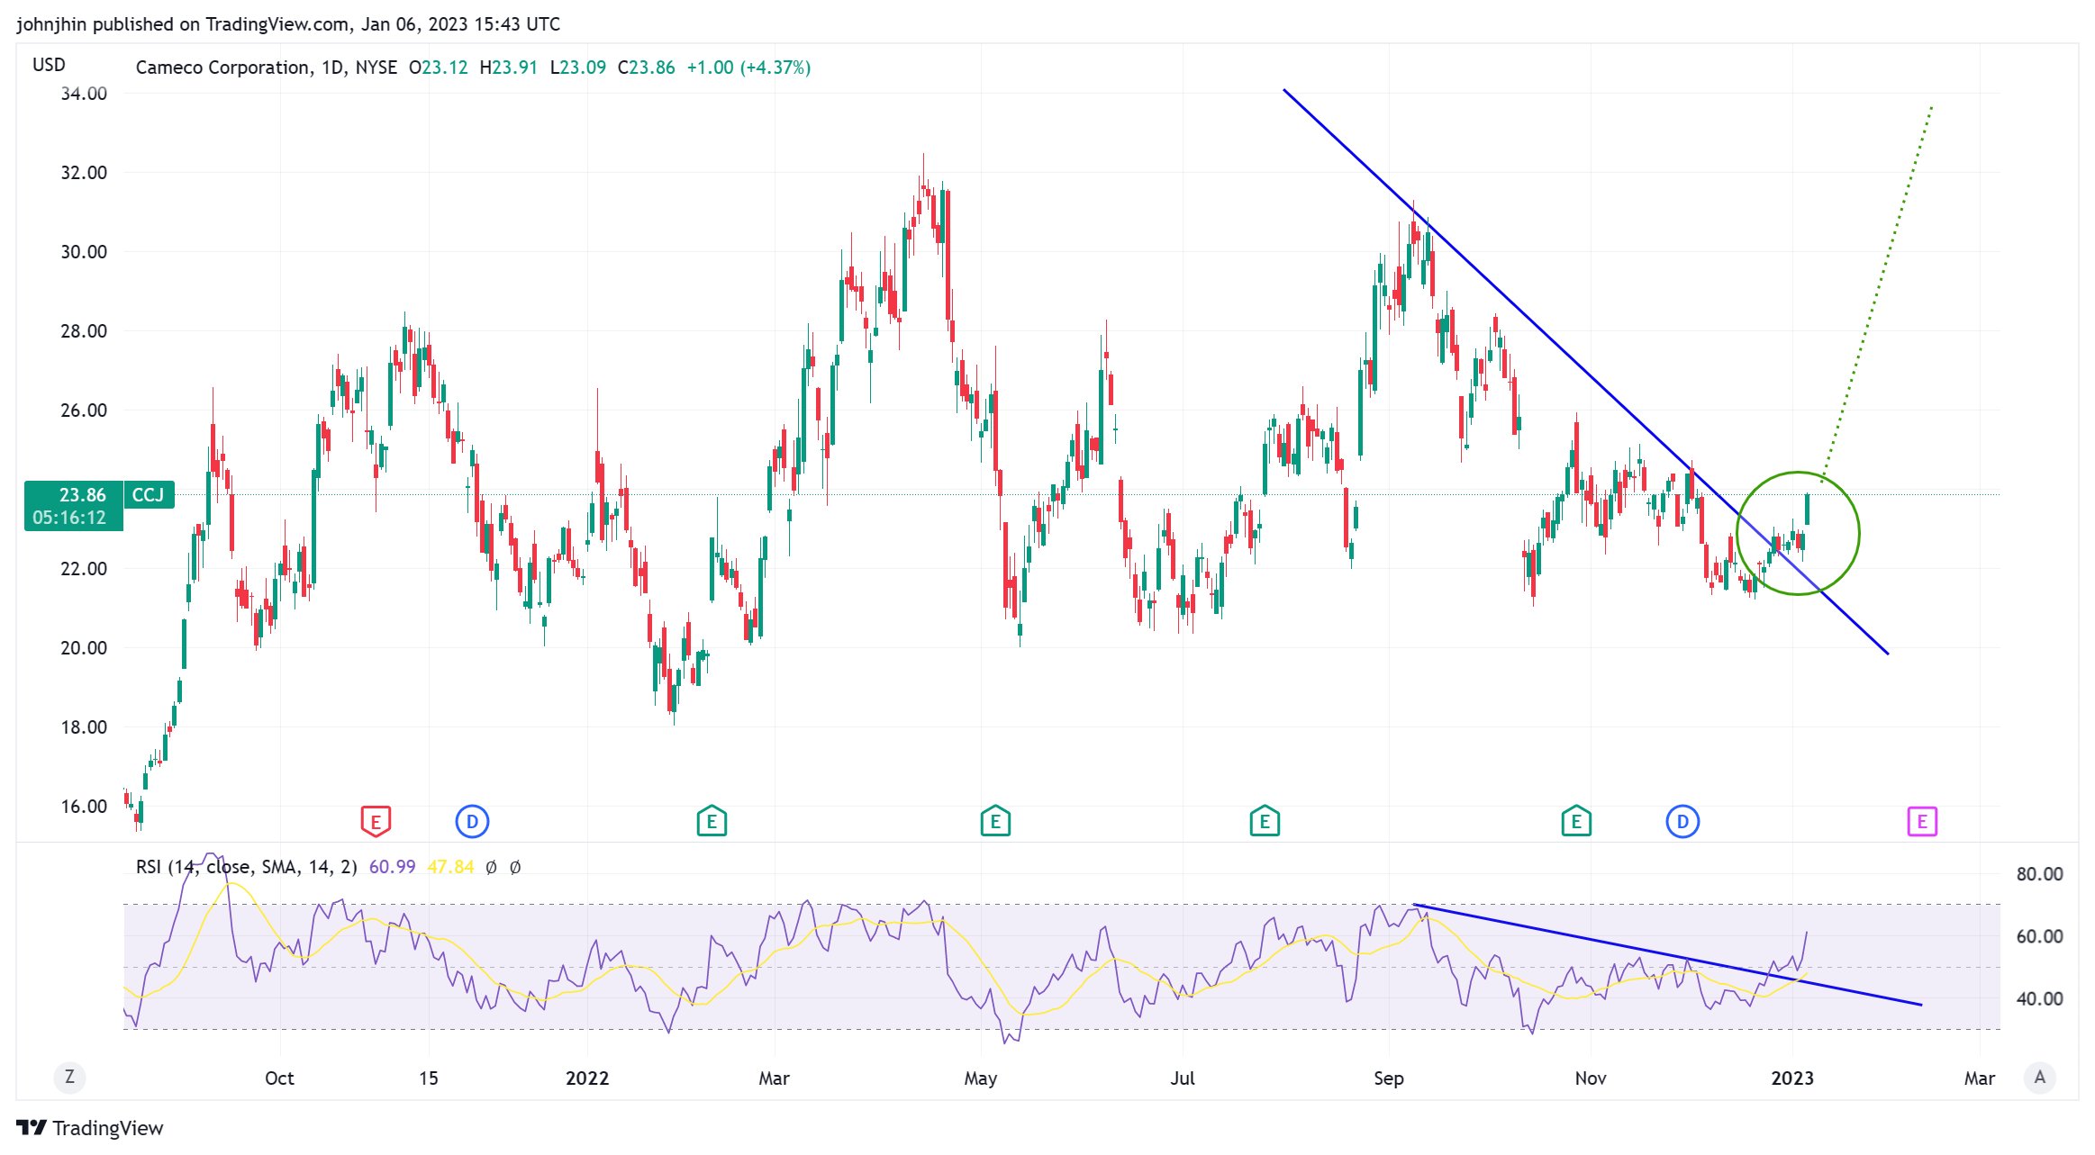
Task: Click the 2023 label on time axis
Action: tap(1791, 1078)
